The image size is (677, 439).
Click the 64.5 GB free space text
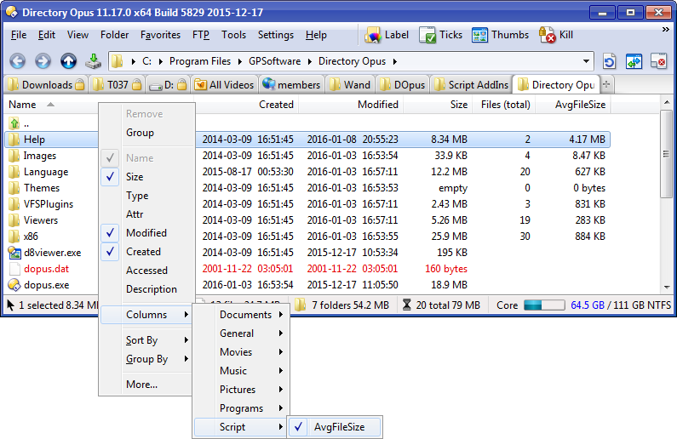click(588, 305)
